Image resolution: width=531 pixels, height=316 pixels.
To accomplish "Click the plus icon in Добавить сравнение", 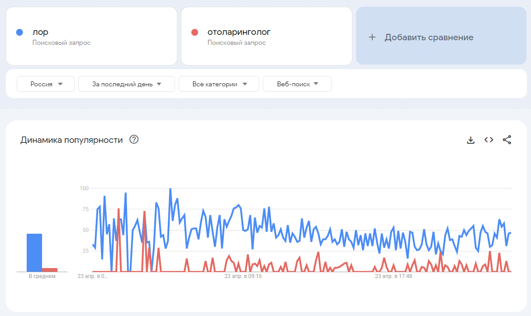I will click(372, 37).
